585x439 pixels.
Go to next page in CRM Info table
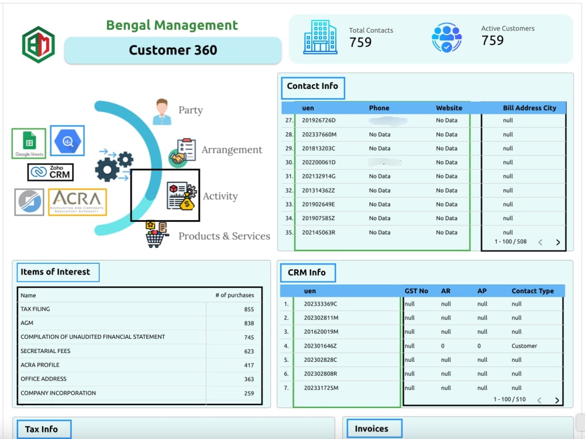click(x=557, y=400)
